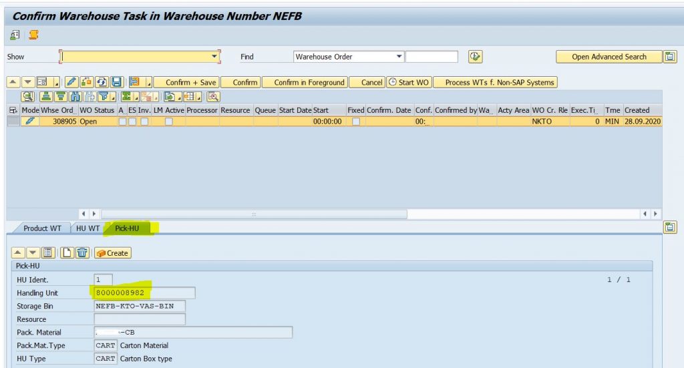Click the horizontal scrollbar bar of the grid

(254, 214)
